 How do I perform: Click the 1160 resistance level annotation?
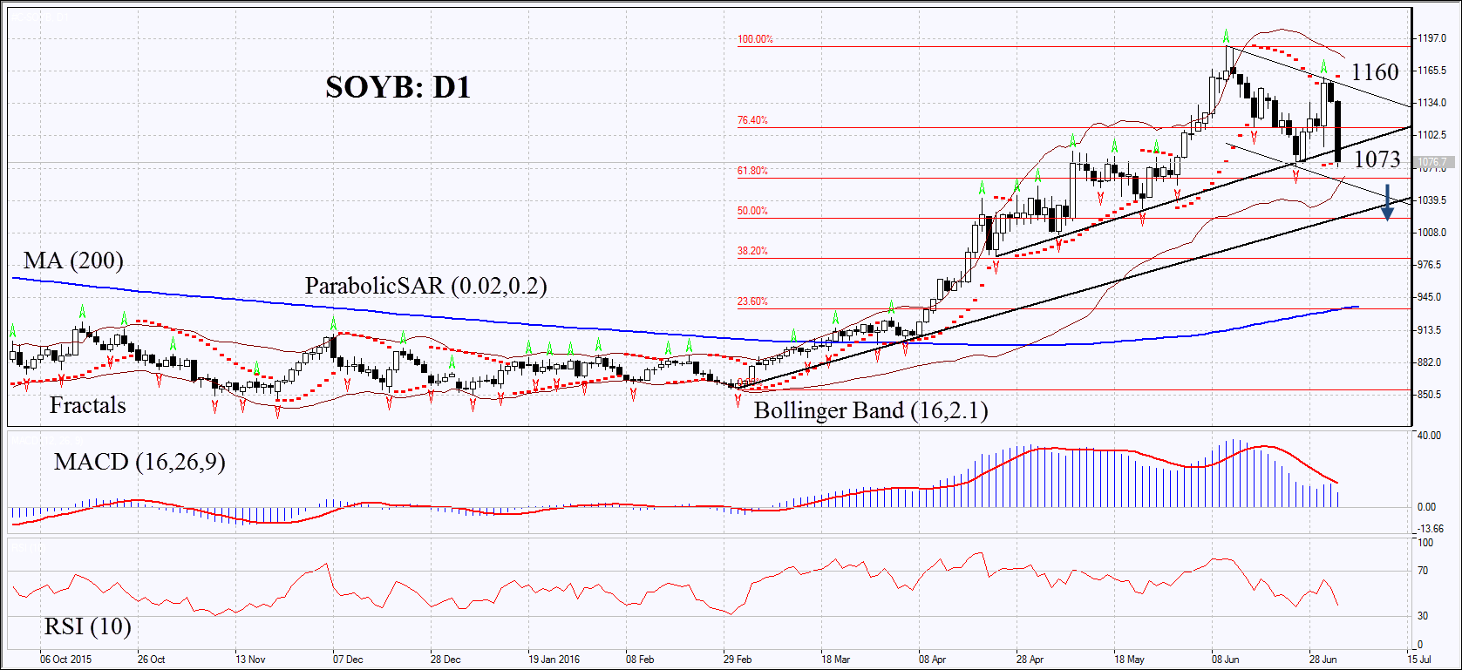1375,72
